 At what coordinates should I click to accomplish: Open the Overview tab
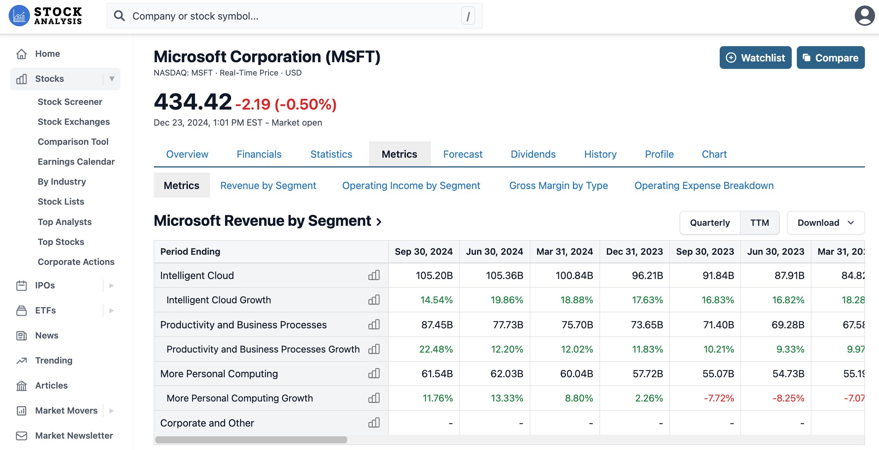pyautogui.click(x=187, y=154)
